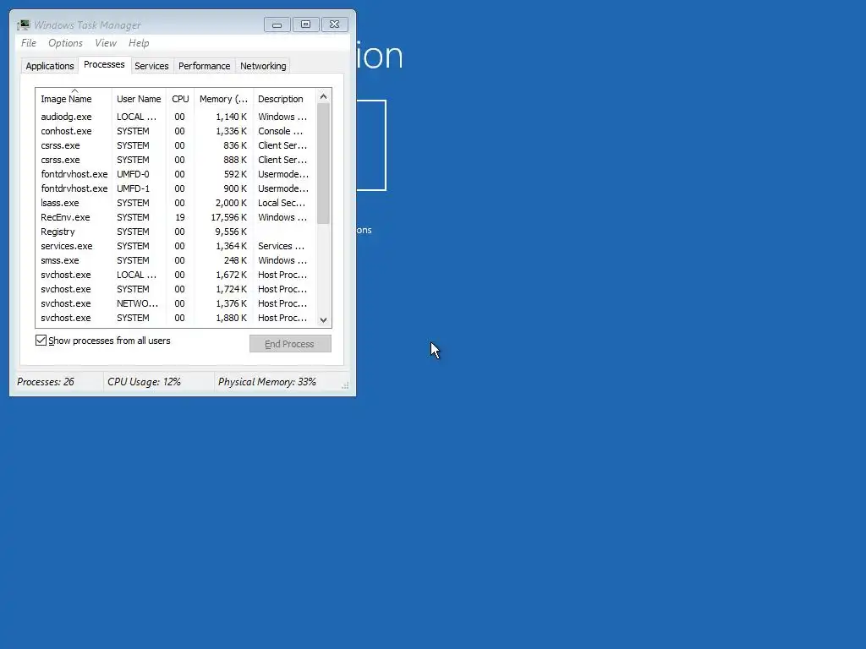
Task: Open the Performance tab
Action: (x=205, y=66)
